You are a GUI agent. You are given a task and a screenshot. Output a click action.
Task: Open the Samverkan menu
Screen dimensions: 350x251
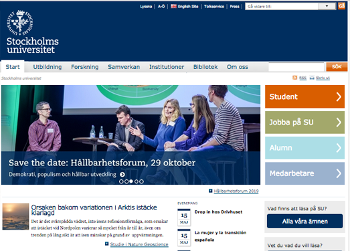pyautogui.click(x=124, y=67)
